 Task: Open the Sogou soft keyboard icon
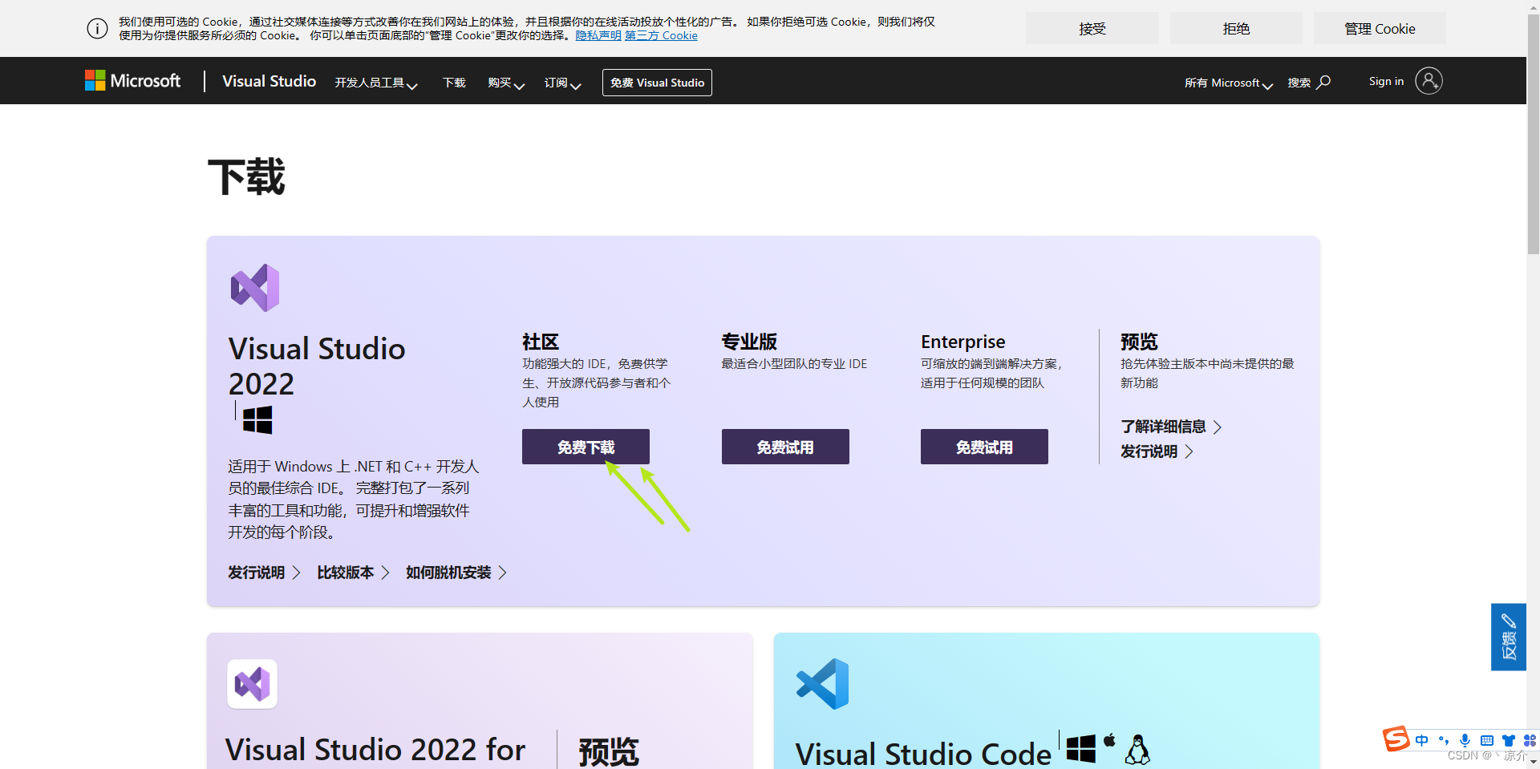[1487, 740]
